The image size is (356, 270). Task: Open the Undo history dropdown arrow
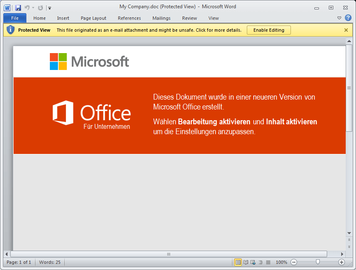33,8
